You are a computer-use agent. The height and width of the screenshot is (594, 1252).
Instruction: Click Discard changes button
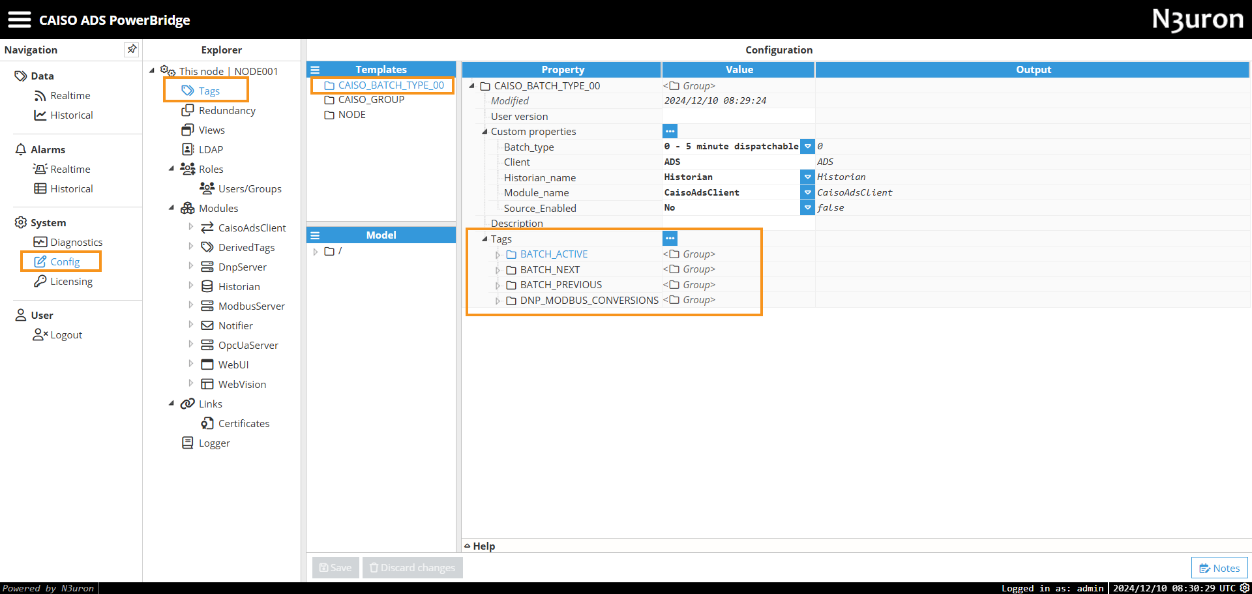click(x=413, y=568)
